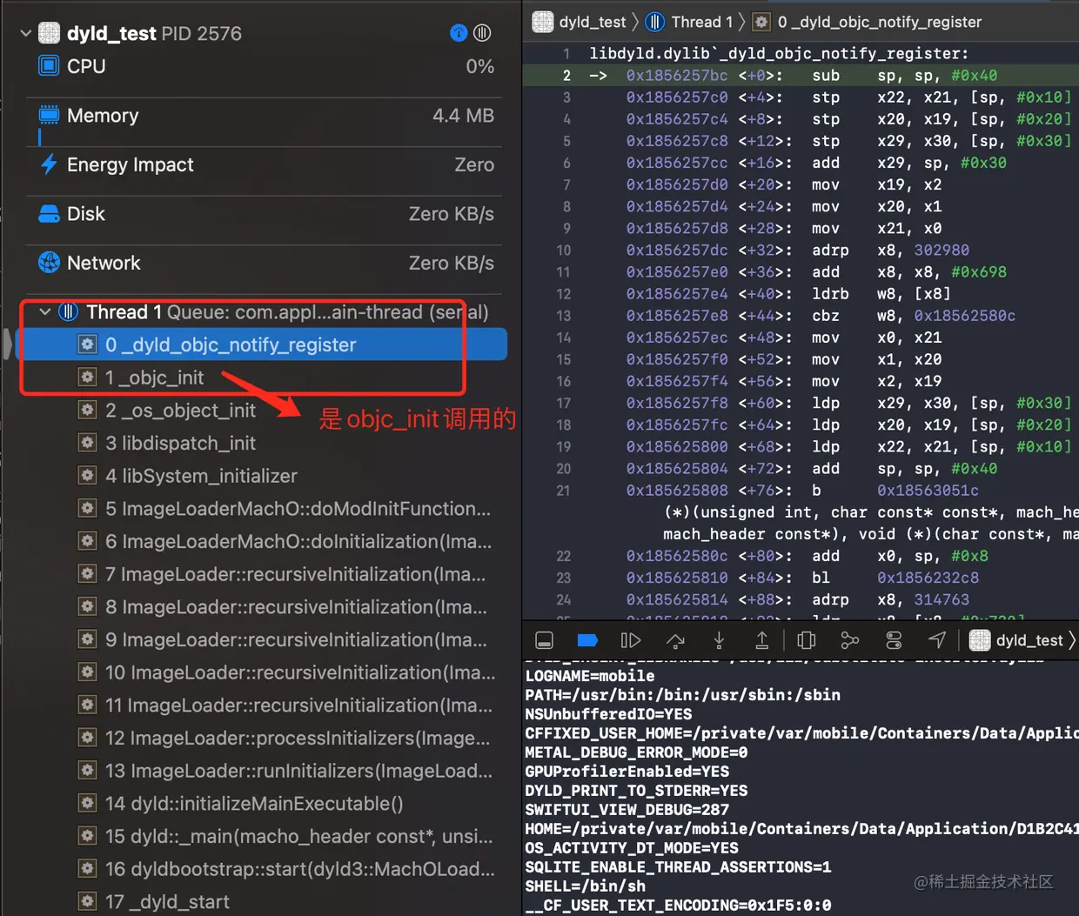Click Thread 1 thread icon
The height and width of the screenshot is (916, 1079).
[68, 311]
